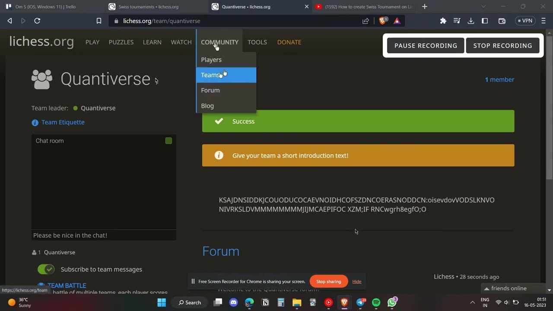Open Notion from taskbar
The image size is (553, 311).
[265, 302]
